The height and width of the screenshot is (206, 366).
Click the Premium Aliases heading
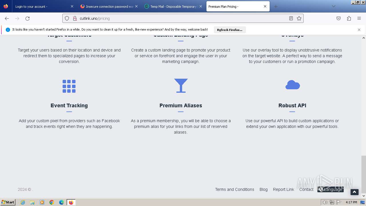point(181,106)
